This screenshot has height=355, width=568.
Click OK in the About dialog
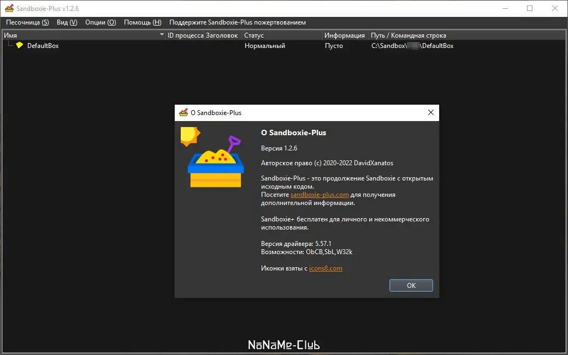pyautogui.click(x=411, y=285)
